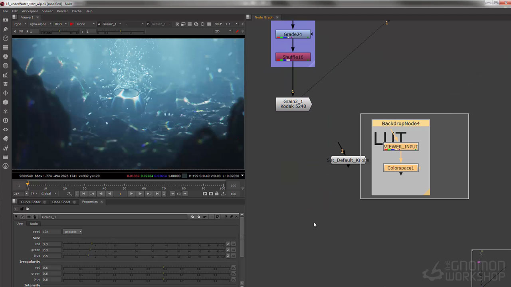Open the 3D nodes cube icon
This screenshot has height=287, width=511.
click(6, 102)
